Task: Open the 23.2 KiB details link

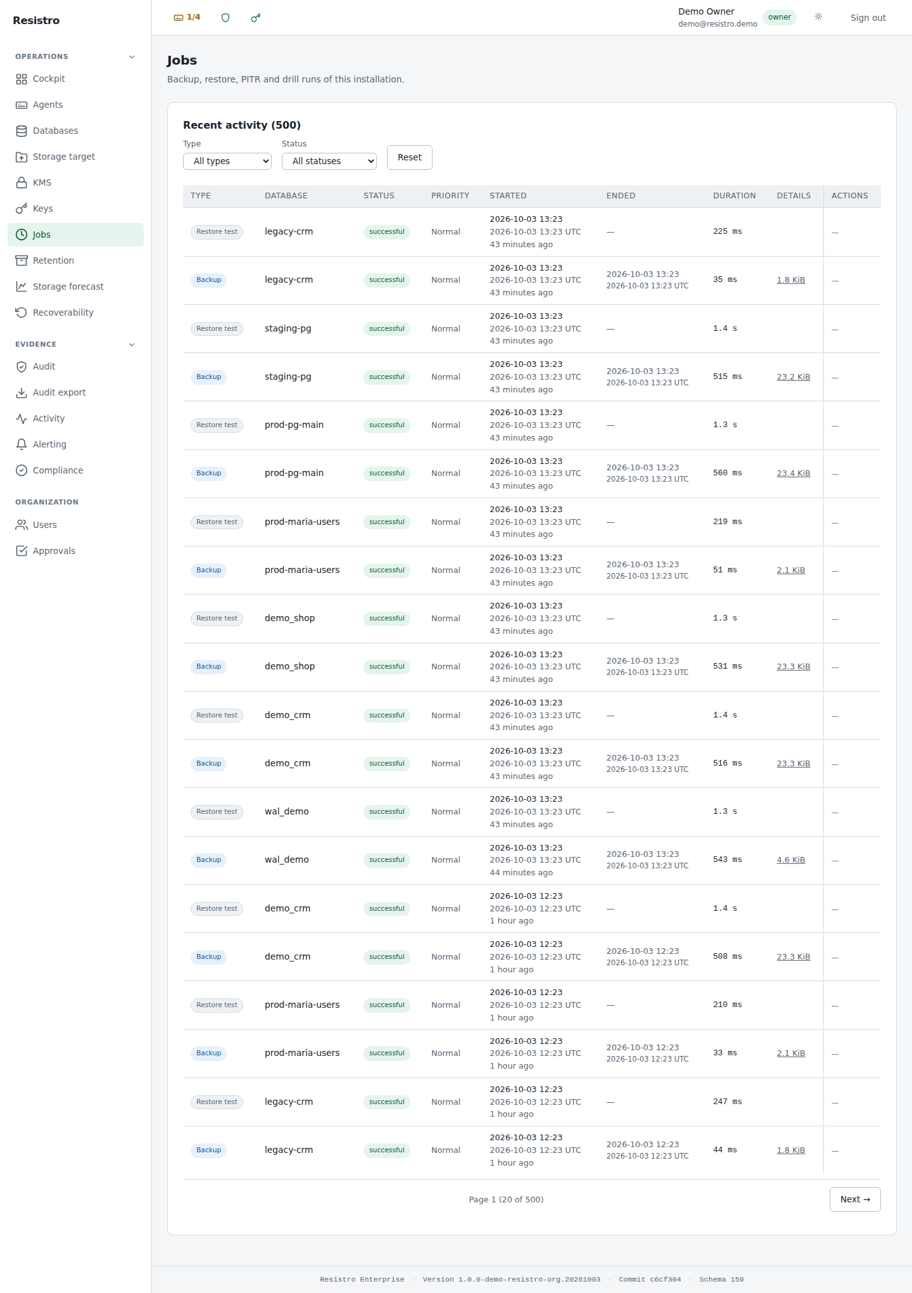Action: click(x=794, y=377)
